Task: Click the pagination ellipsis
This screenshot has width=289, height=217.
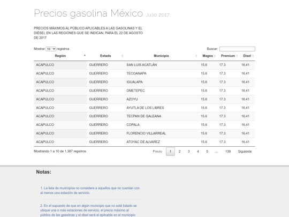Action: [x=216, y=152]
